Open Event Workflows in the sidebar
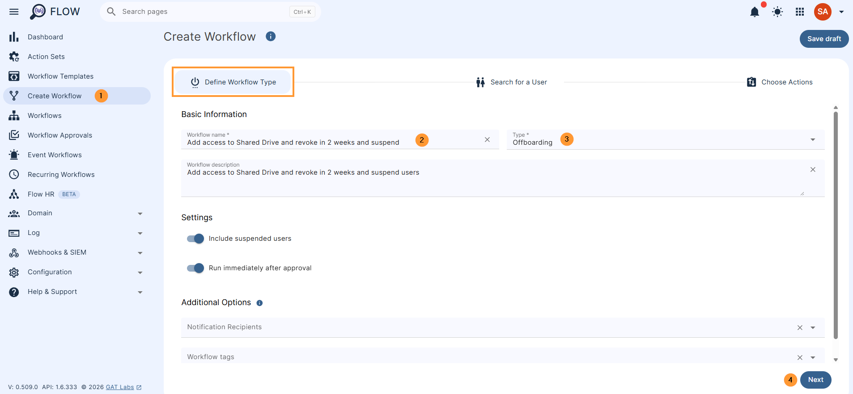 pos(77,155)
